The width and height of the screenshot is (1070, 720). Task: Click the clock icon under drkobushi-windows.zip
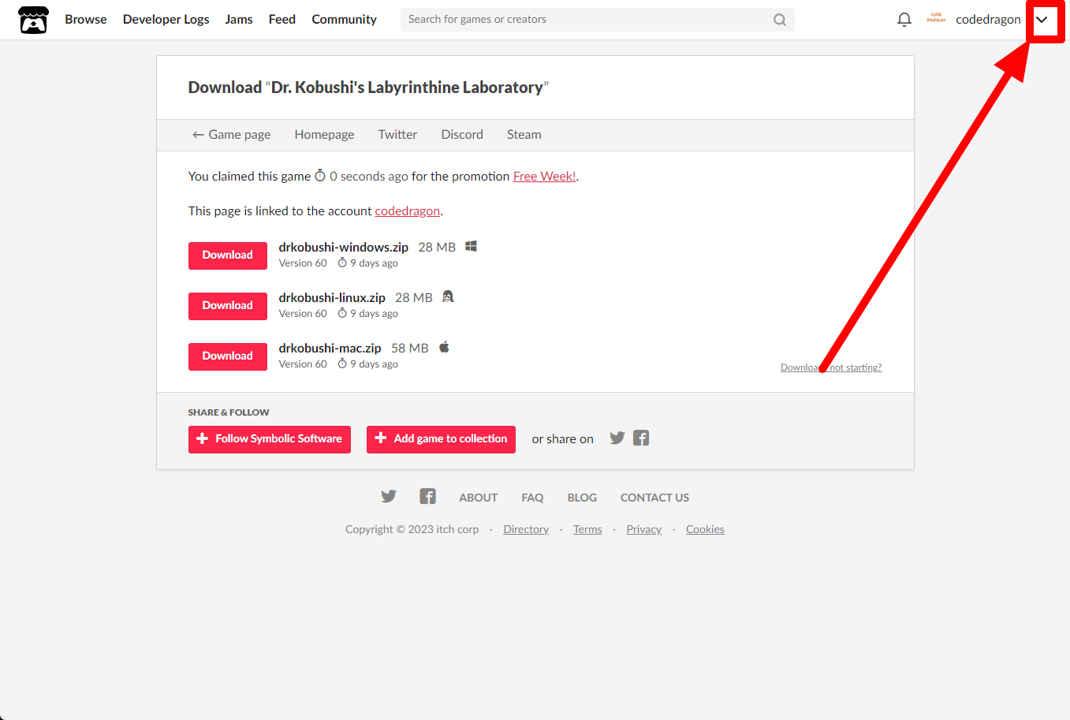pos(342,263)
